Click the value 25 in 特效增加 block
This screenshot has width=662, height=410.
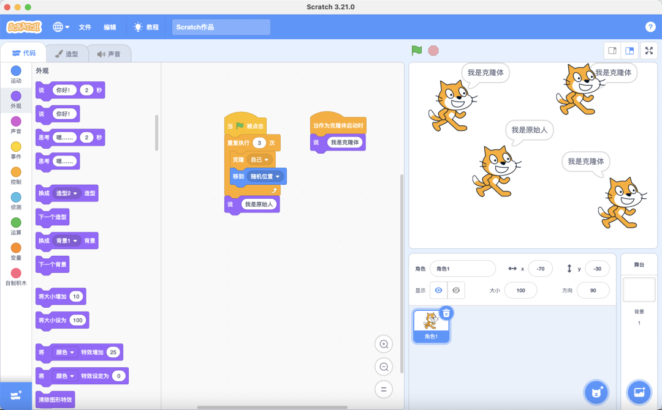113,352
